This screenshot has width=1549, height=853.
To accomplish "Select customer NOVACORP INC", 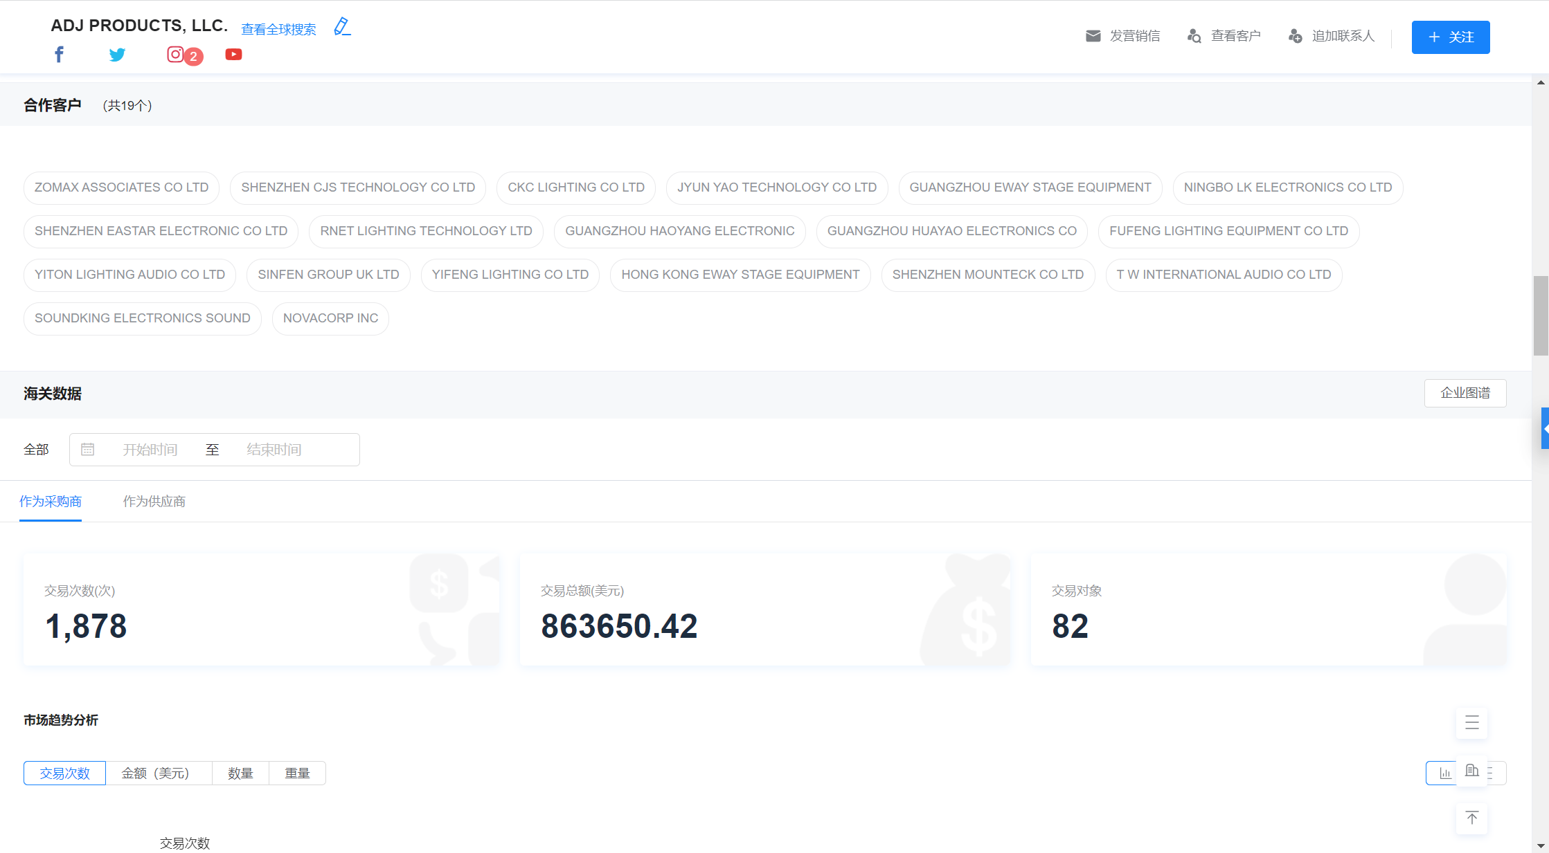I will coord(331,318).
